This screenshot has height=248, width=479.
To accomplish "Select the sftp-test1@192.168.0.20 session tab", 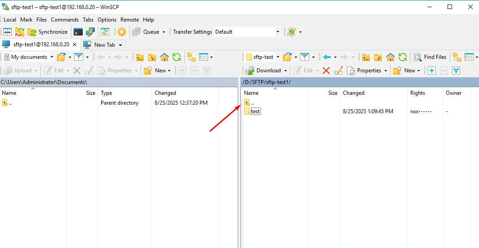I will tap(40, 44).
